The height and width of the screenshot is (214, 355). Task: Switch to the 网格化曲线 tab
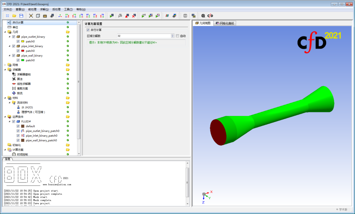tap(225, 23)
